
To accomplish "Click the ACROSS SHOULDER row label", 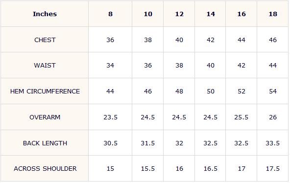I will (45, 169).
